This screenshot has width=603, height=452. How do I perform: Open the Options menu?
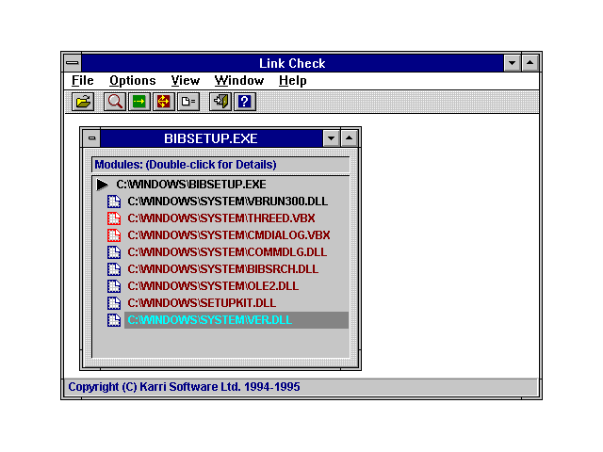(132, 81)
